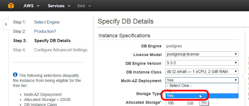Click the 'Specify DB Details' page heading

(x=125, y=21)
